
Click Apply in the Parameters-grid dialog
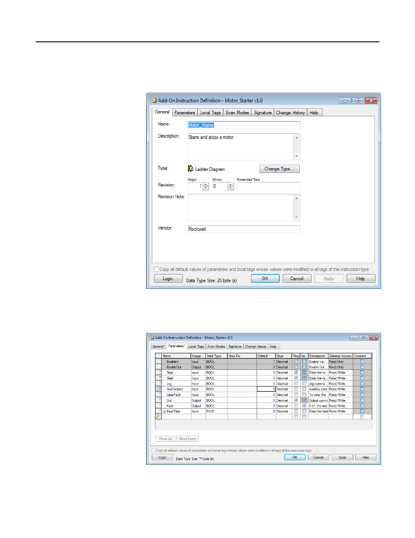point(342,457)
